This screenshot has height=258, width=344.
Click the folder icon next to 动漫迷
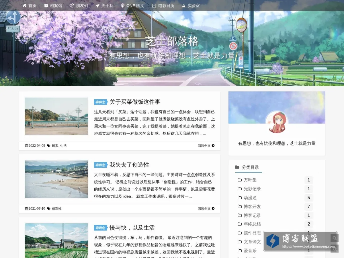pyautogui.click(x=240, y=198)
